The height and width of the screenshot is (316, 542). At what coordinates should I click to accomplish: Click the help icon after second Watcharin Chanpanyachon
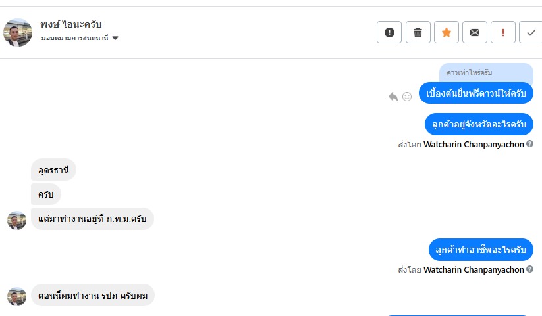click(530, 269)
